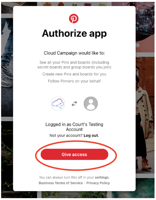Click 'Create new Pins and boards for you'
This screenshot has height=200, width=156.
[74, 74]
